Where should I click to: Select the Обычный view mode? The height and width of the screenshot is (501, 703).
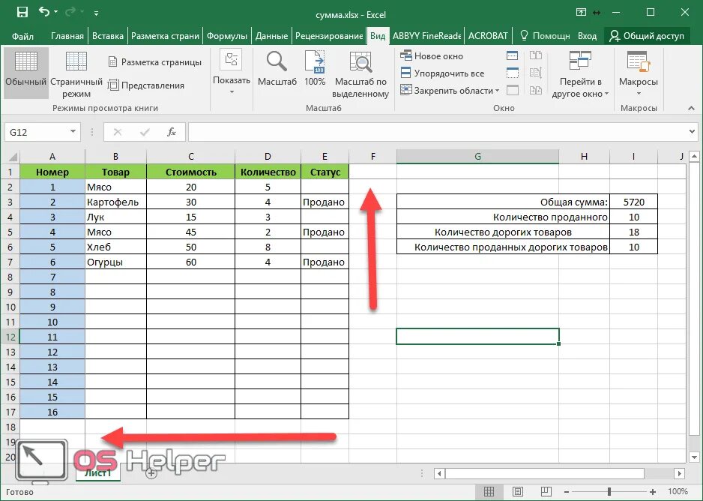[x=26, y=72]
